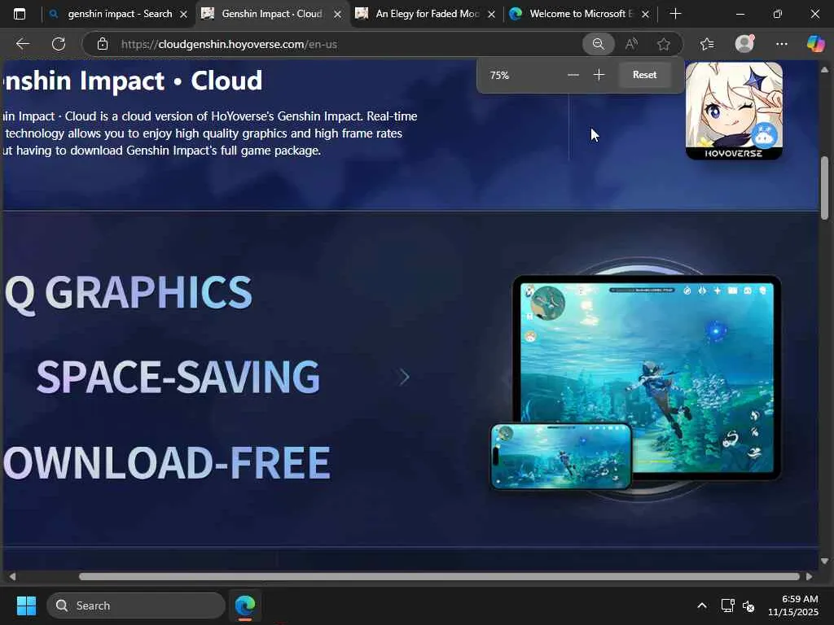Click the vertical scrollbar down arrow
The width and height of the screenshot is (834, 625).
pos(824,561)
